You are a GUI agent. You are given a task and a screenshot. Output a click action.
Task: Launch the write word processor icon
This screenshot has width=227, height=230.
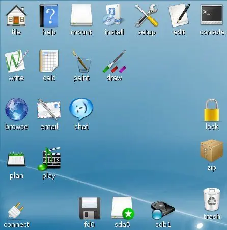pyautogui.click(x=16, y=62)
